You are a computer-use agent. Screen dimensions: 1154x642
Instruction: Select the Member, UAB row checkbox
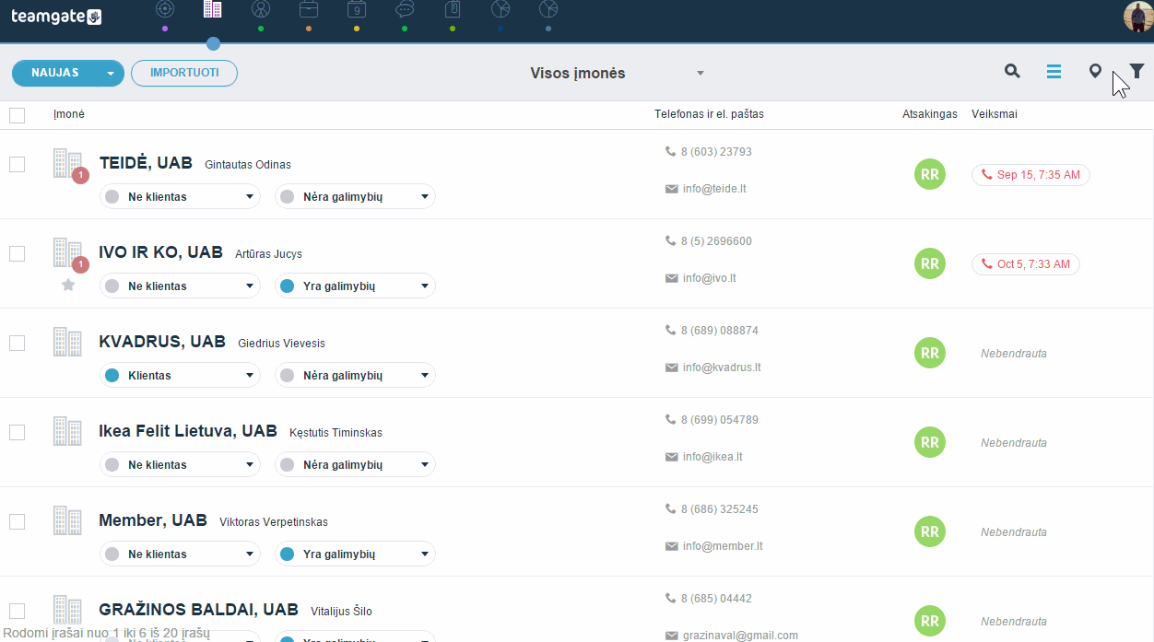pos(17,521)
